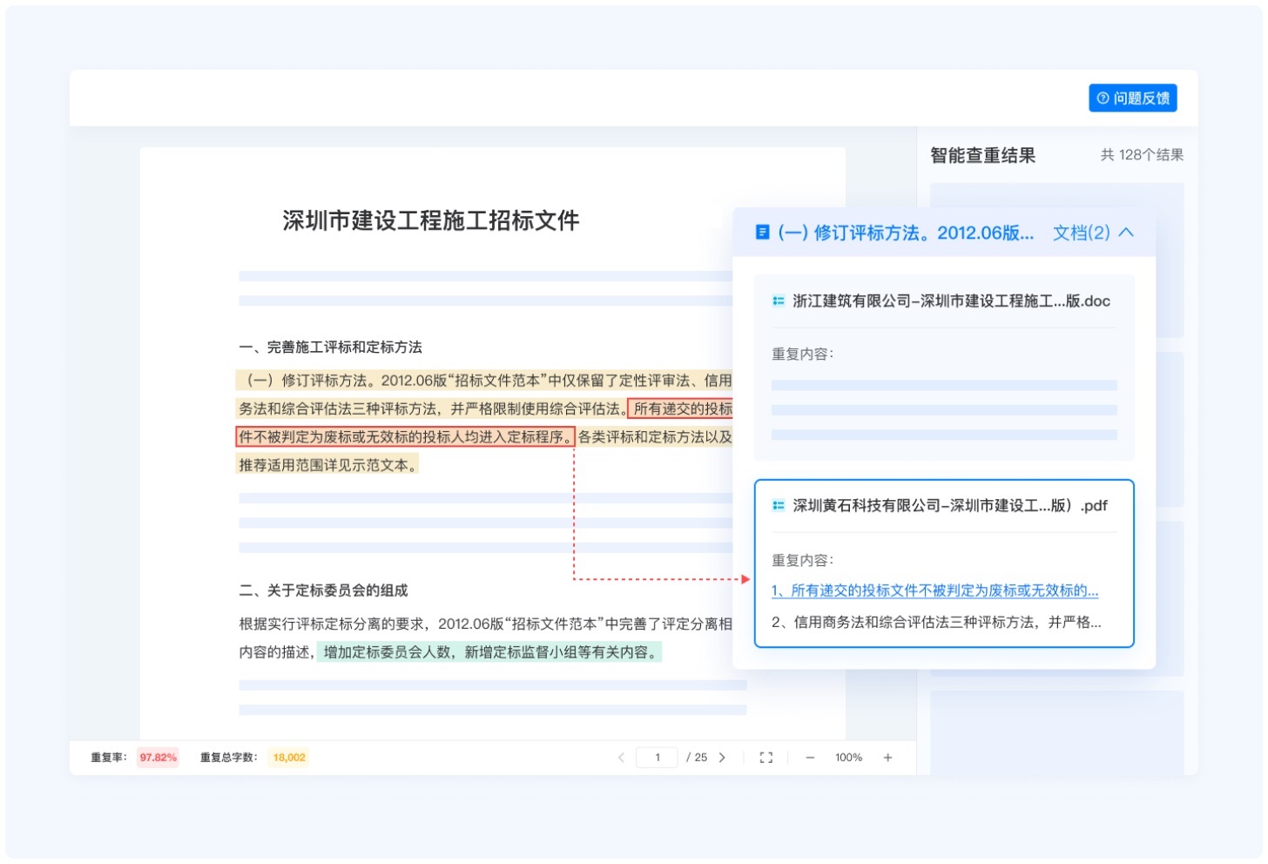Open the 浙江建筑有限公司 doc result card
The height and width of the screenshot is (864, 1268).
pyautogui.click(x=944, y=367)
